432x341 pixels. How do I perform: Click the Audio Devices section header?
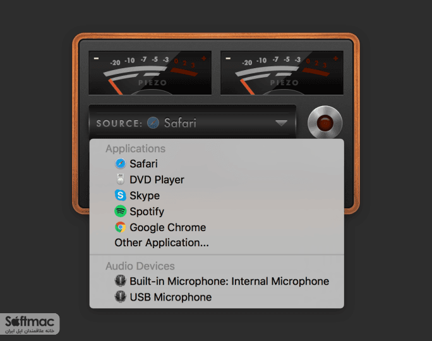(140, 266)
